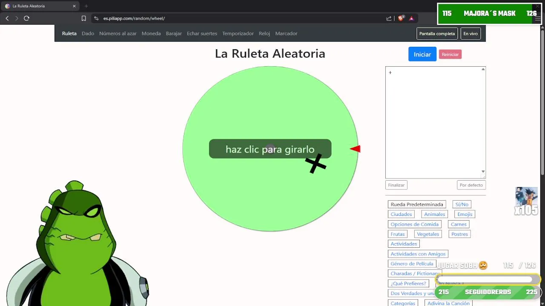The width and height of the screenshot is (545, 306).
Task: Go to the Reloj page
Action: (264, 34)
